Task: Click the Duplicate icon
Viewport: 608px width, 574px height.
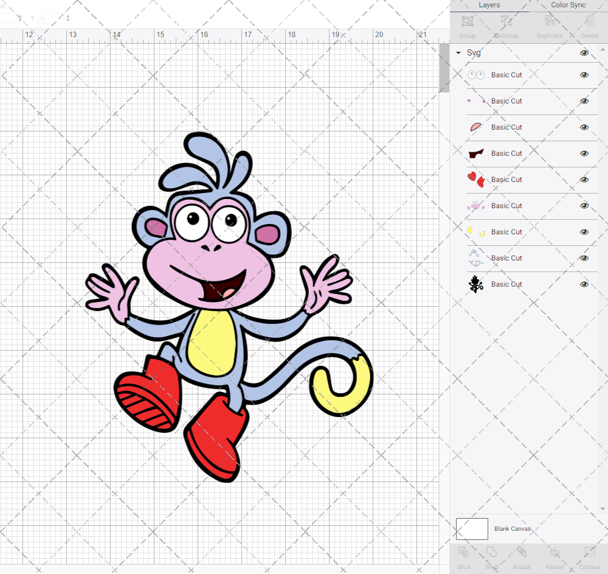Action: click(550, 21)
